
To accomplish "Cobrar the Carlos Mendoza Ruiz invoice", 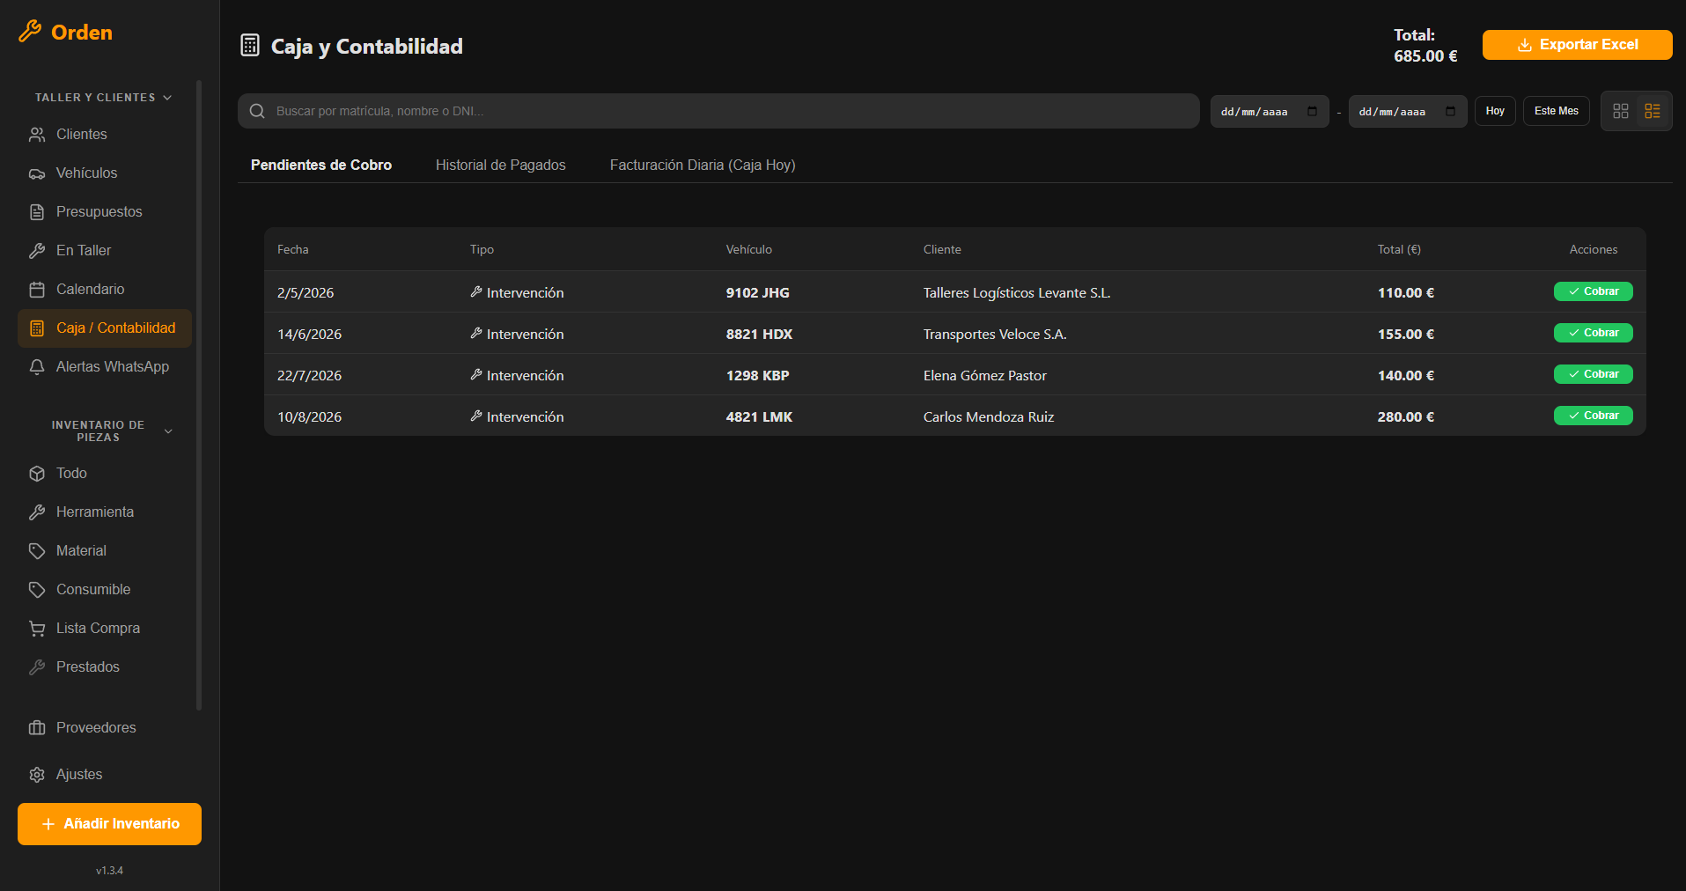I will click(x=1594, y=416).
